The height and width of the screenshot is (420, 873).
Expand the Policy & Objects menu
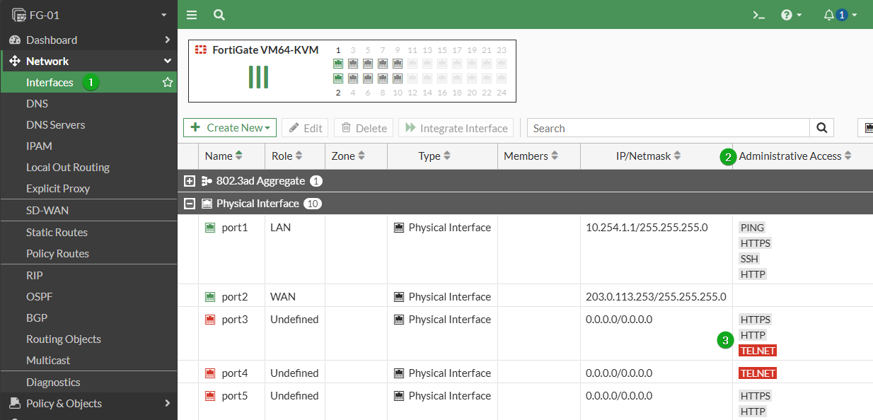click(x=88, y=404)
